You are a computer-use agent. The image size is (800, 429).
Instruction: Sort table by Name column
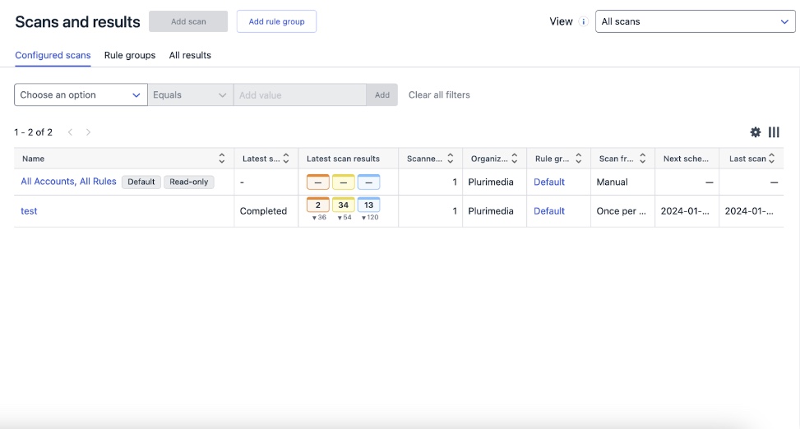(221, 159)
